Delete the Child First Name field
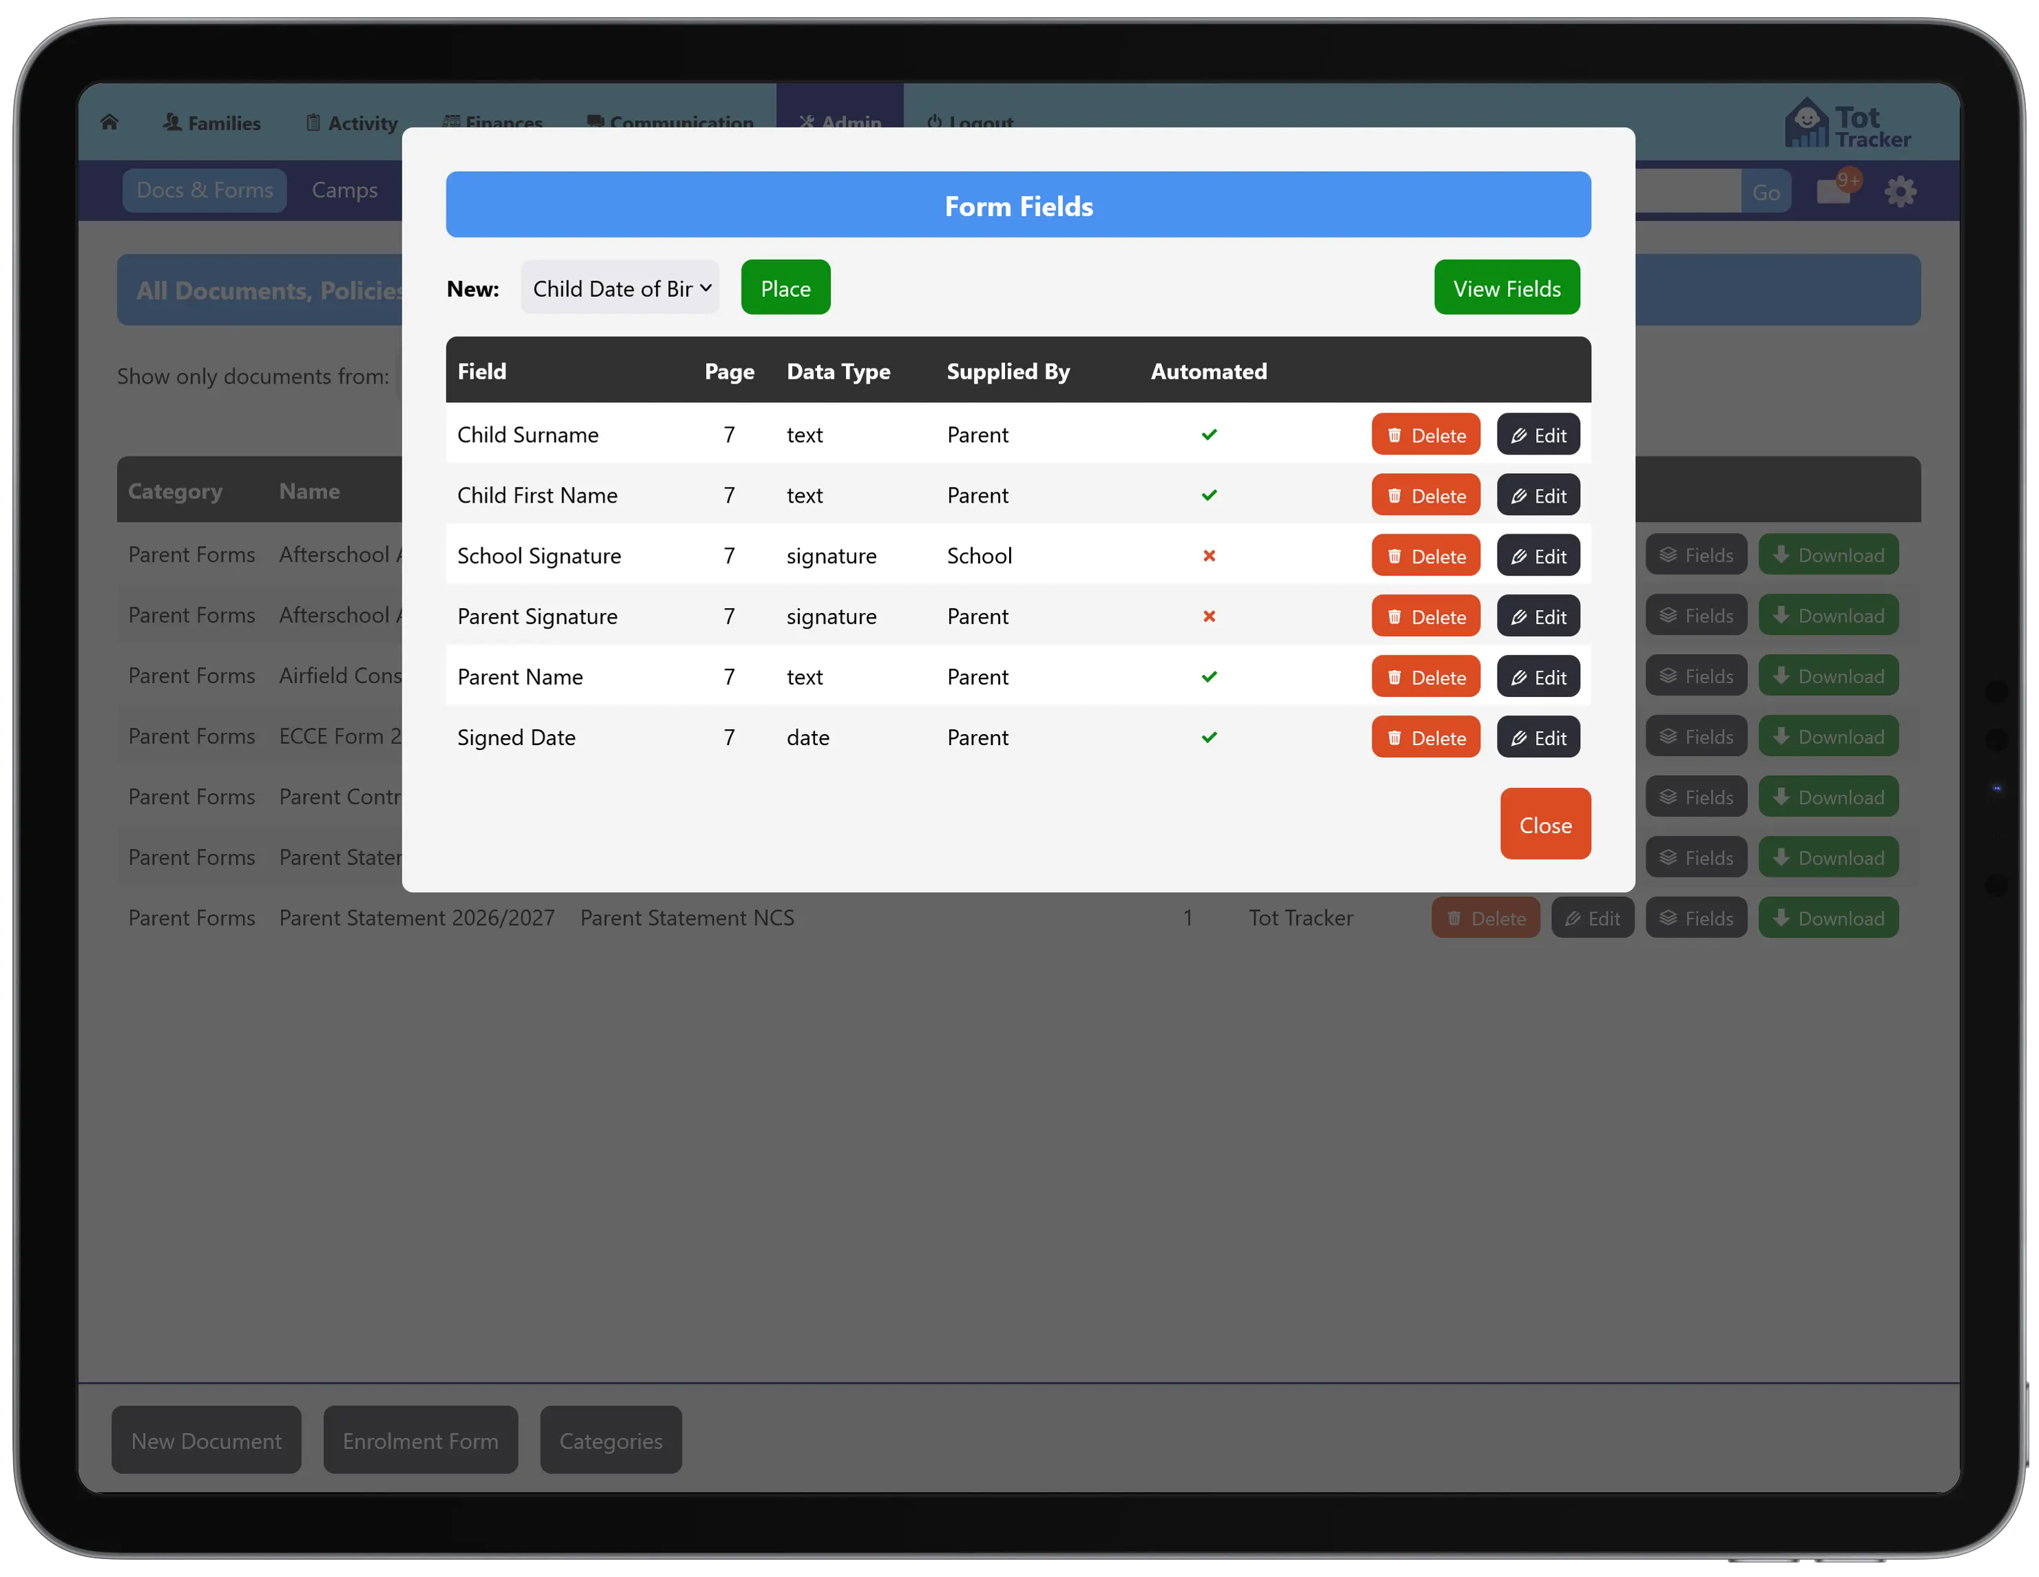Screen dimensions: 2039x1577 [x=1426, y=496]
